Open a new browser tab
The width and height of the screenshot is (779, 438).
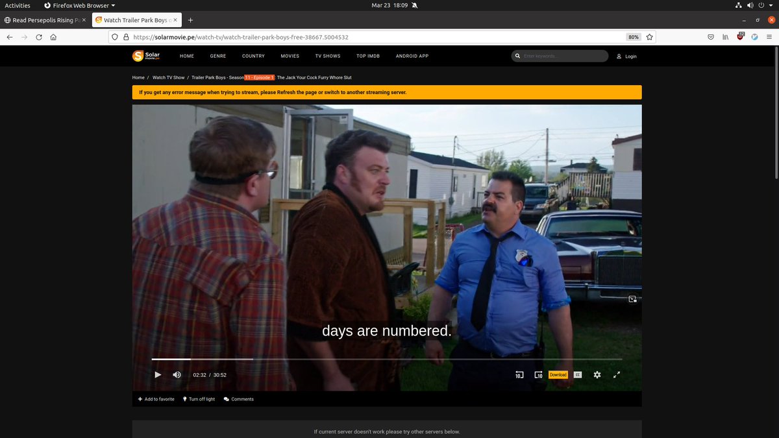[191, 20]
